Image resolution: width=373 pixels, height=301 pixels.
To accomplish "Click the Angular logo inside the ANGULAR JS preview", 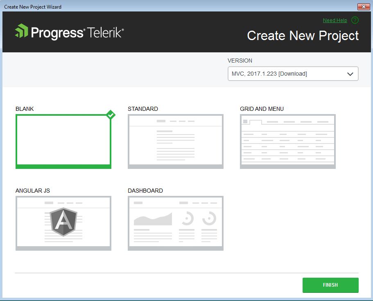I will point(63,221).
